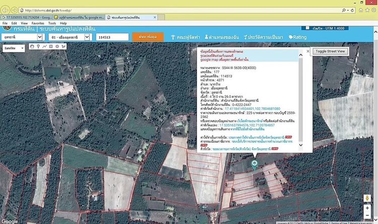Open the Edit menu
The width and height of the screenshot is (378, 224).
14,23
